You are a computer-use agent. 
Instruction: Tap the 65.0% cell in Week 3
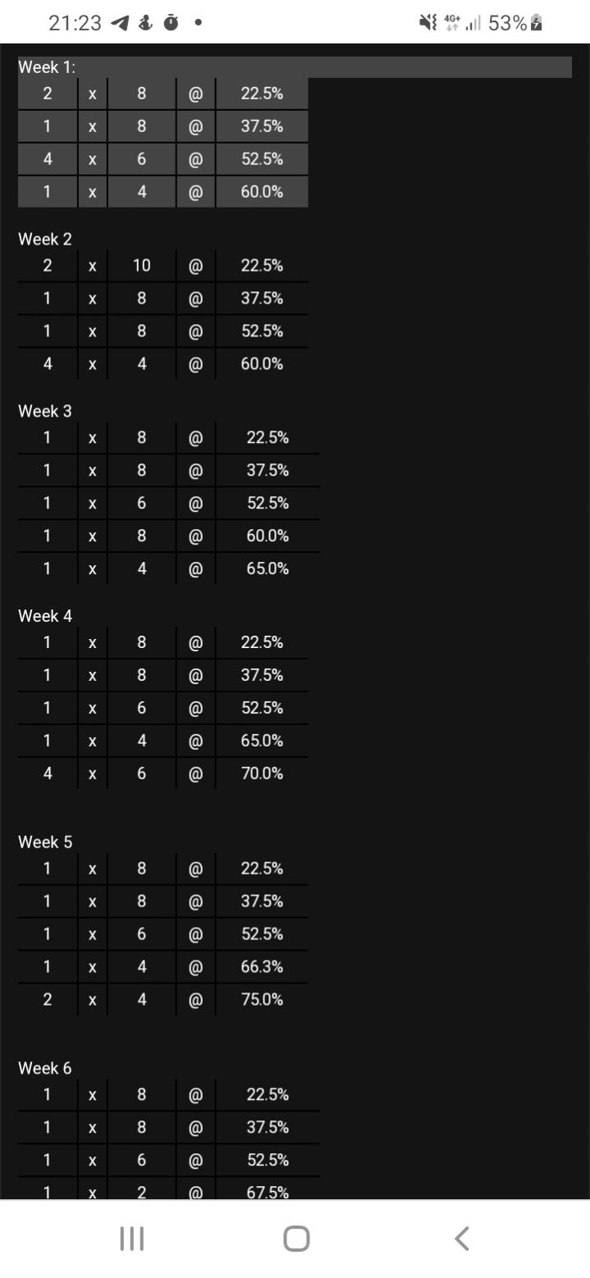(x=268, y=568)
